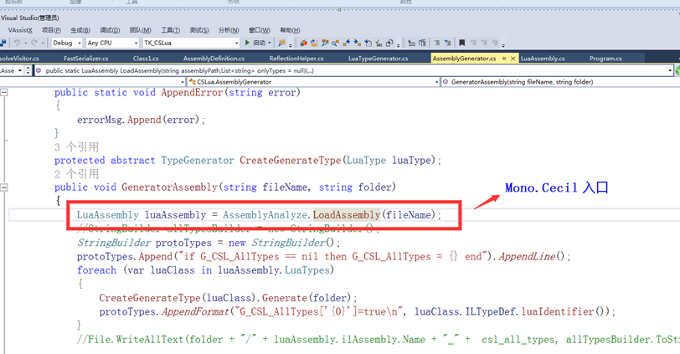The height and width of the screenshot is (354, 680).
Task: Click the bookmark toggle icon in toolbar
Action: [x=461, y=43]
